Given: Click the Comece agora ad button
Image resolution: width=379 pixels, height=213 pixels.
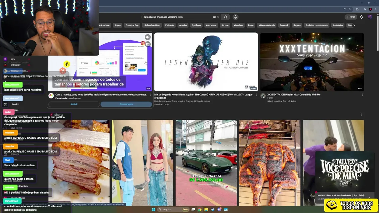Looking at the screenshot, I should [x=126, y=104].
